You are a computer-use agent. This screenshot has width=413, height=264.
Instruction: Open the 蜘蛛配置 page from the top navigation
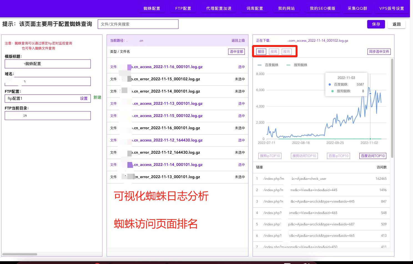coord(152,8)
